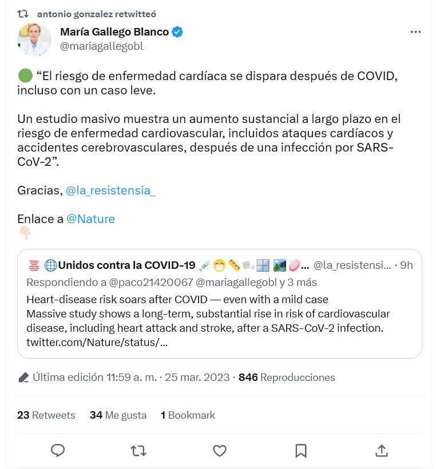The image size is (436, 469).
Task: Click the edit pencil icon beside Última edición
Action: 23,377
